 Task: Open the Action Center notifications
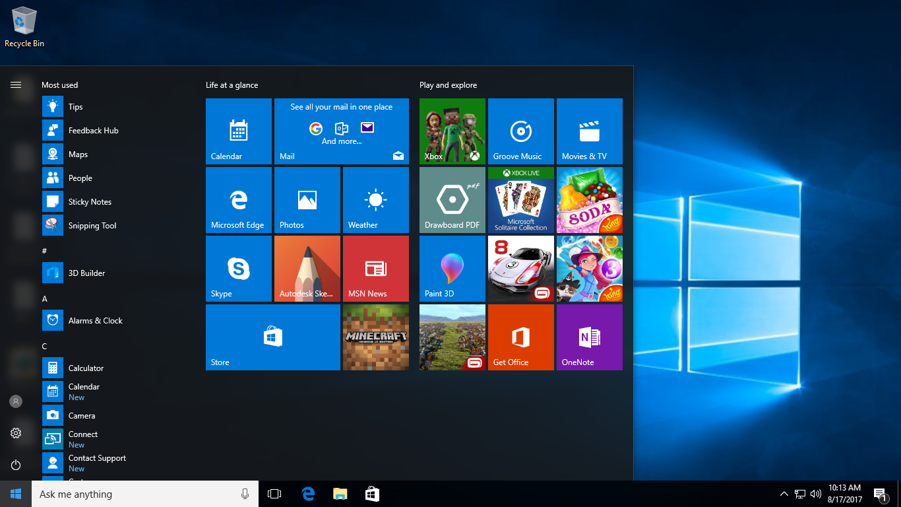[880, 494]
